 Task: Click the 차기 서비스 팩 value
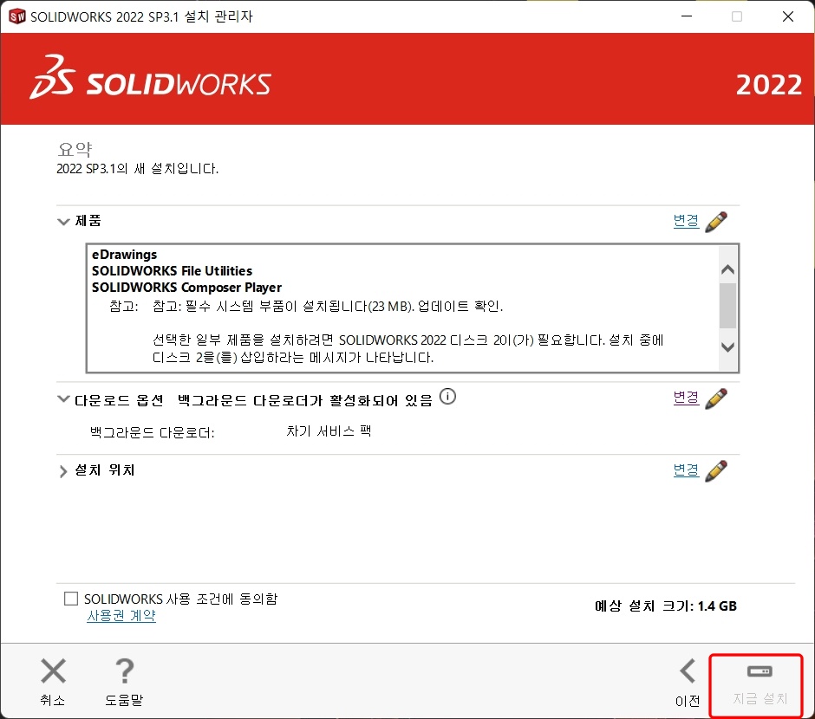[329, 431]
